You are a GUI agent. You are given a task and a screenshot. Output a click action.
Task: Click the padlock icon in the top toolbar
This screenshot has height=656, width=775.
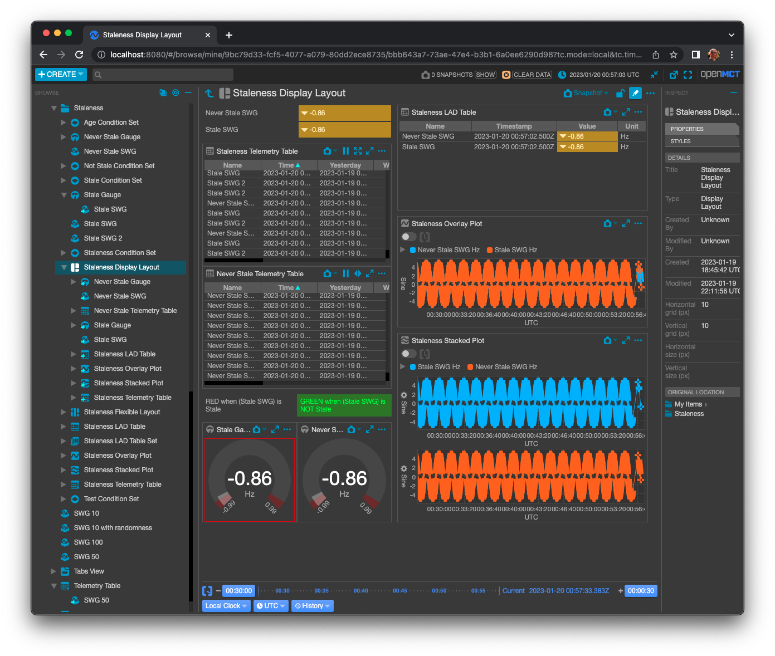pos(620,93)
